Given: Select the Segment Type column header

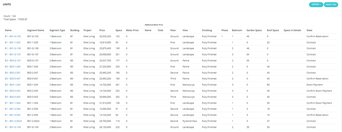Looking at the screenshot, I should 57,30.
